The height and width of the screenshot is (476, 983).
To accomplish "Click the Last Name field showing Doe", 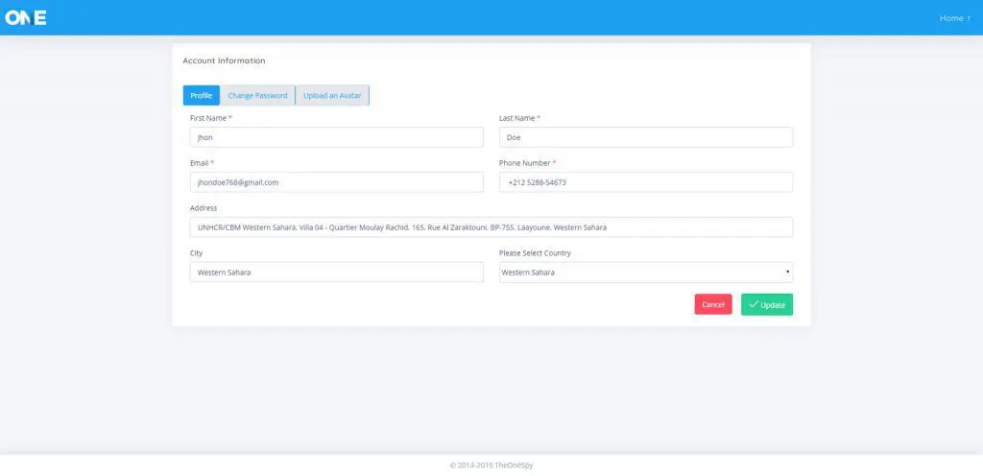I will tap(645, 137).
